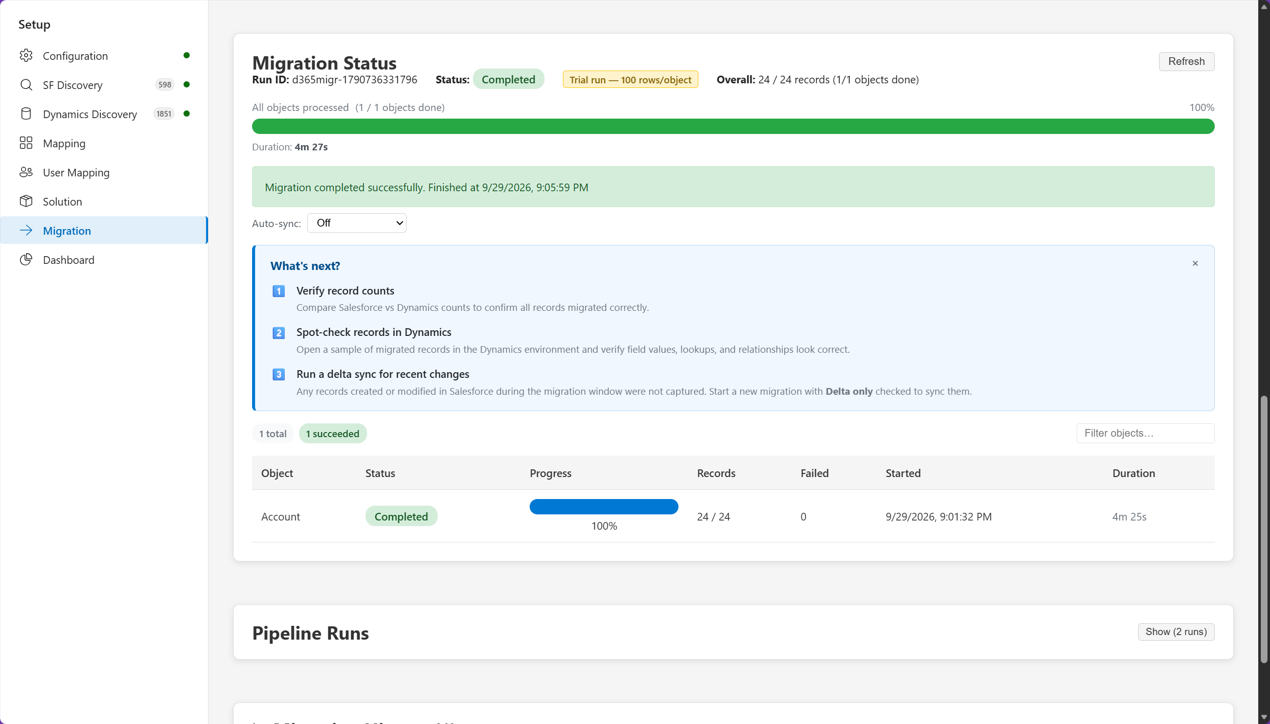Click the Pipeline Runs heading
This screenshot has width=1270, height=724.
coord(310,633)
